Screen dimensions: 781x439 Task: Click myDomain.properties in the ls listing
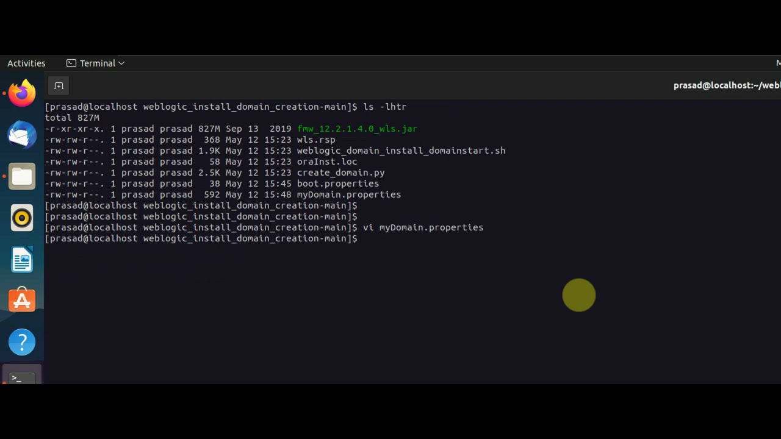tap(349, 195)
